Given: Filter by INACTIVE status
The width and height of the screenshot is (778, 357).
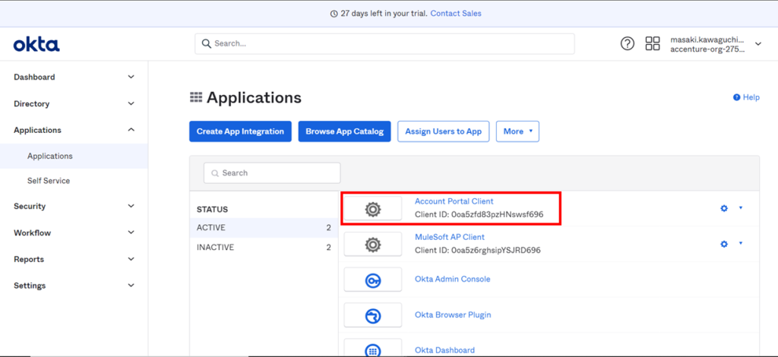Looking at the screenshot, I should click(x=216, y=248).
